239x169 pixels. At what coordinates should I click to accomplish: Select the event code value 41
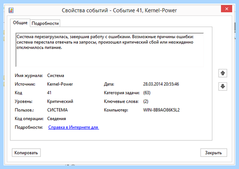pyautogui.click(x=49, y=93)
